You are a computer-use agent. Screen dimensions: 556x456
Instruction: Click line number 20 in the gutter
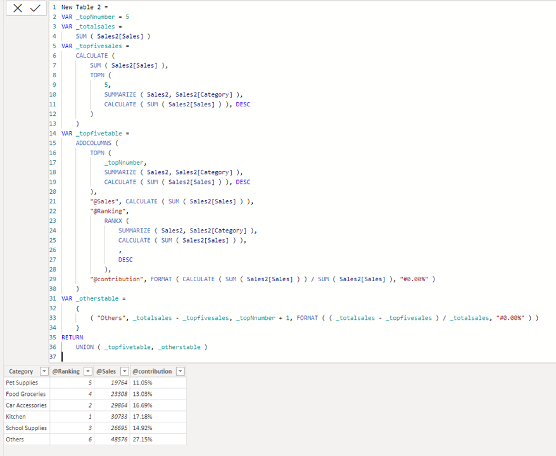[x=53, y=192]
